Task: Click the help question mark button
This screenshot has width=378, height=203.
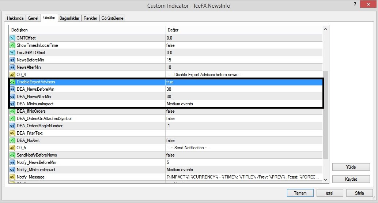Action: 355,4
